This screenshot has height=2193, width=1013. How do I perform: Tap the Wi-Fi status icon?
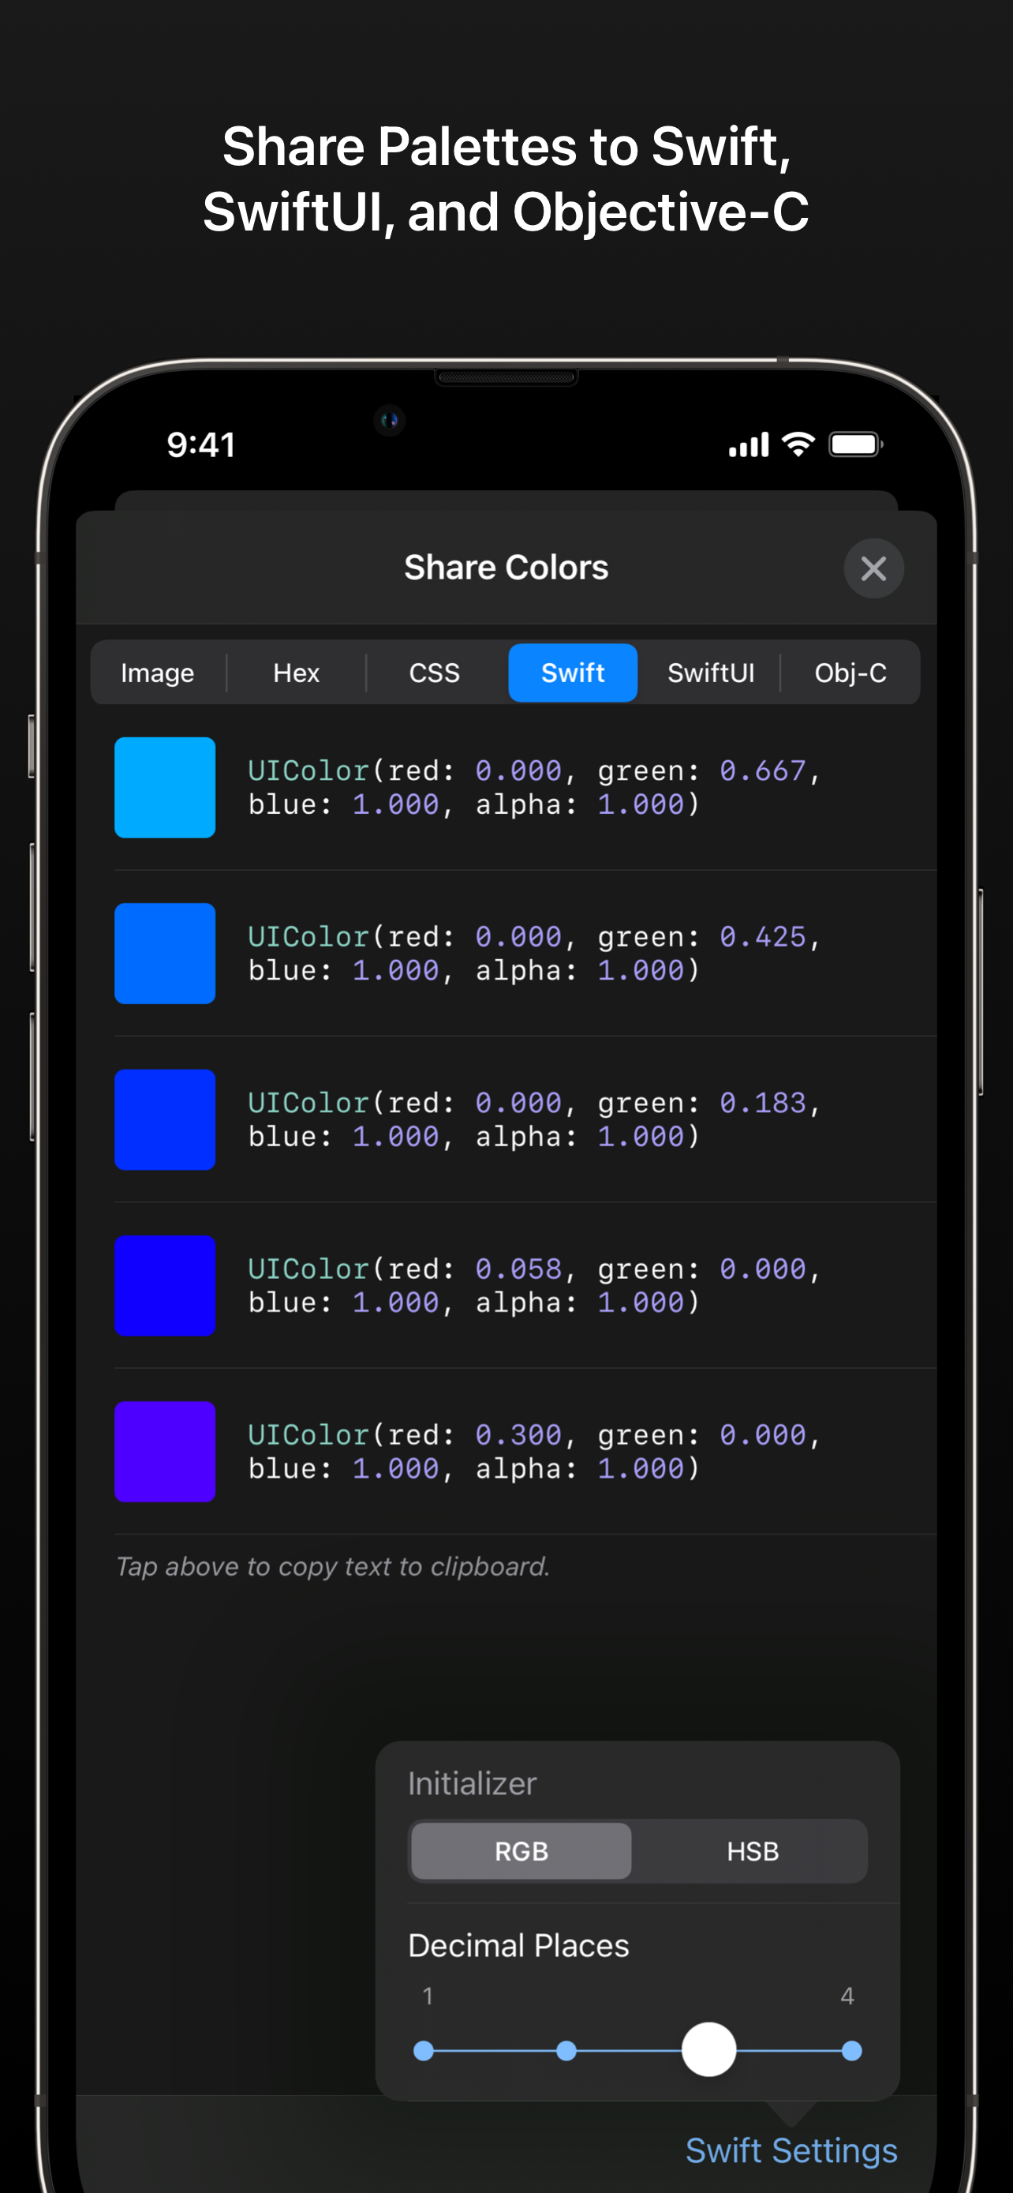[798, 444]
